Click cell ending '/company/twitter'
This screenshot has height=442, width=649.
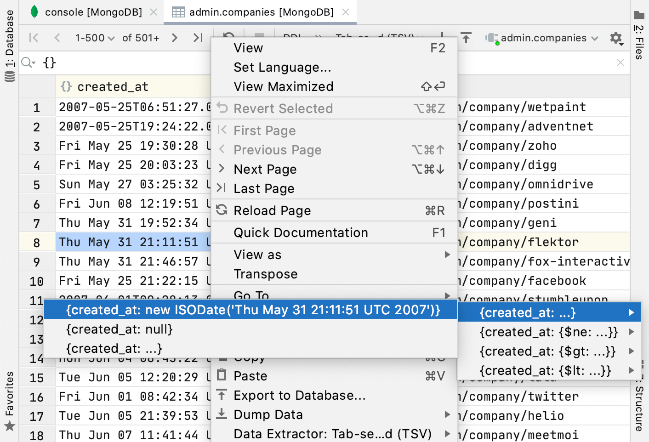coord(543,397)
